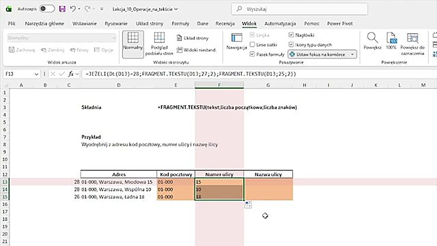Select the FRAGMENT.TEKSTU syntax cell

pyautogui.click(x=227, y=107)
